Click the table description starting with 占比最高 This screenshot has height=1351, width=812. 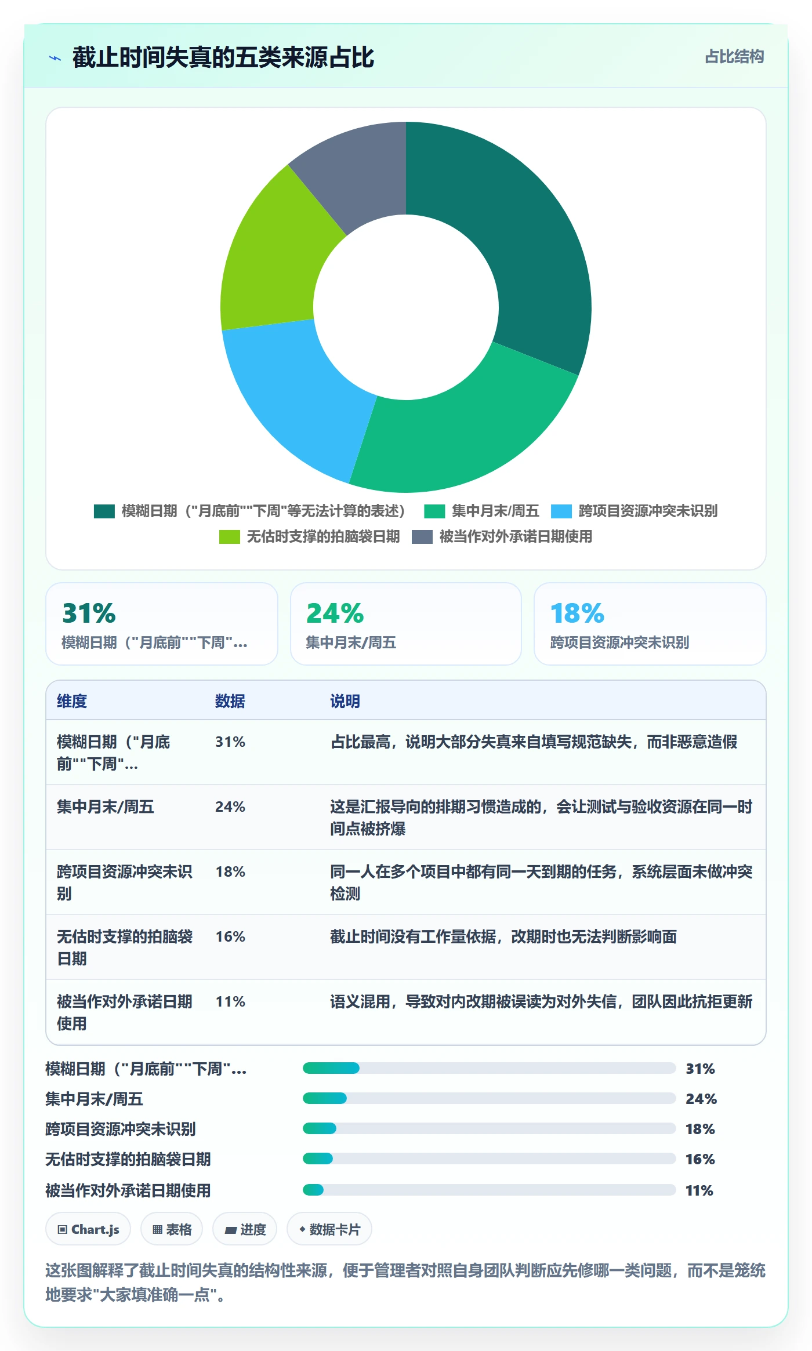point(534,742)
